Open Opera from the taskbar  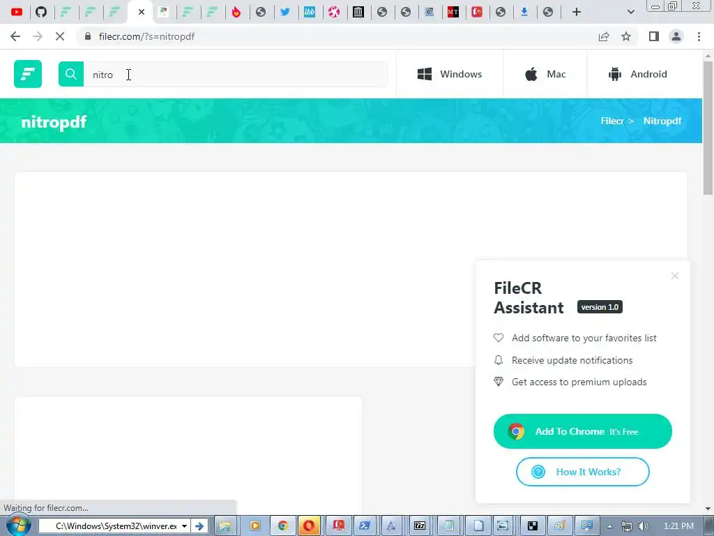pyautogui.click(x=309, y=526)
